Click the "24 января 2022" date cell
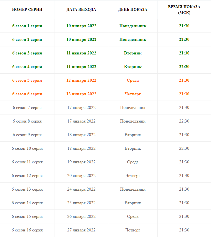This screenshot has height=237, width=211. 81,189
